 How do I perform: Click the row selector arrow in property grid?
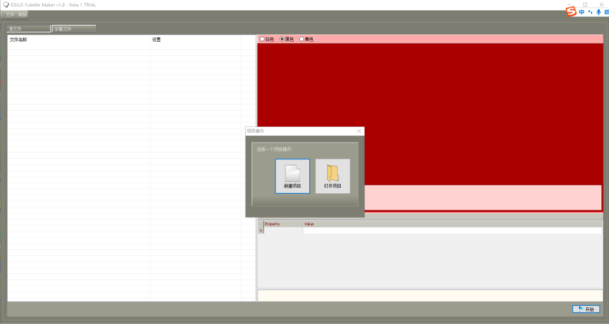click(x=260, y=231)
